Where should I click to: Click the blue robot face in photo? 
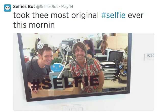coord(57,67)
